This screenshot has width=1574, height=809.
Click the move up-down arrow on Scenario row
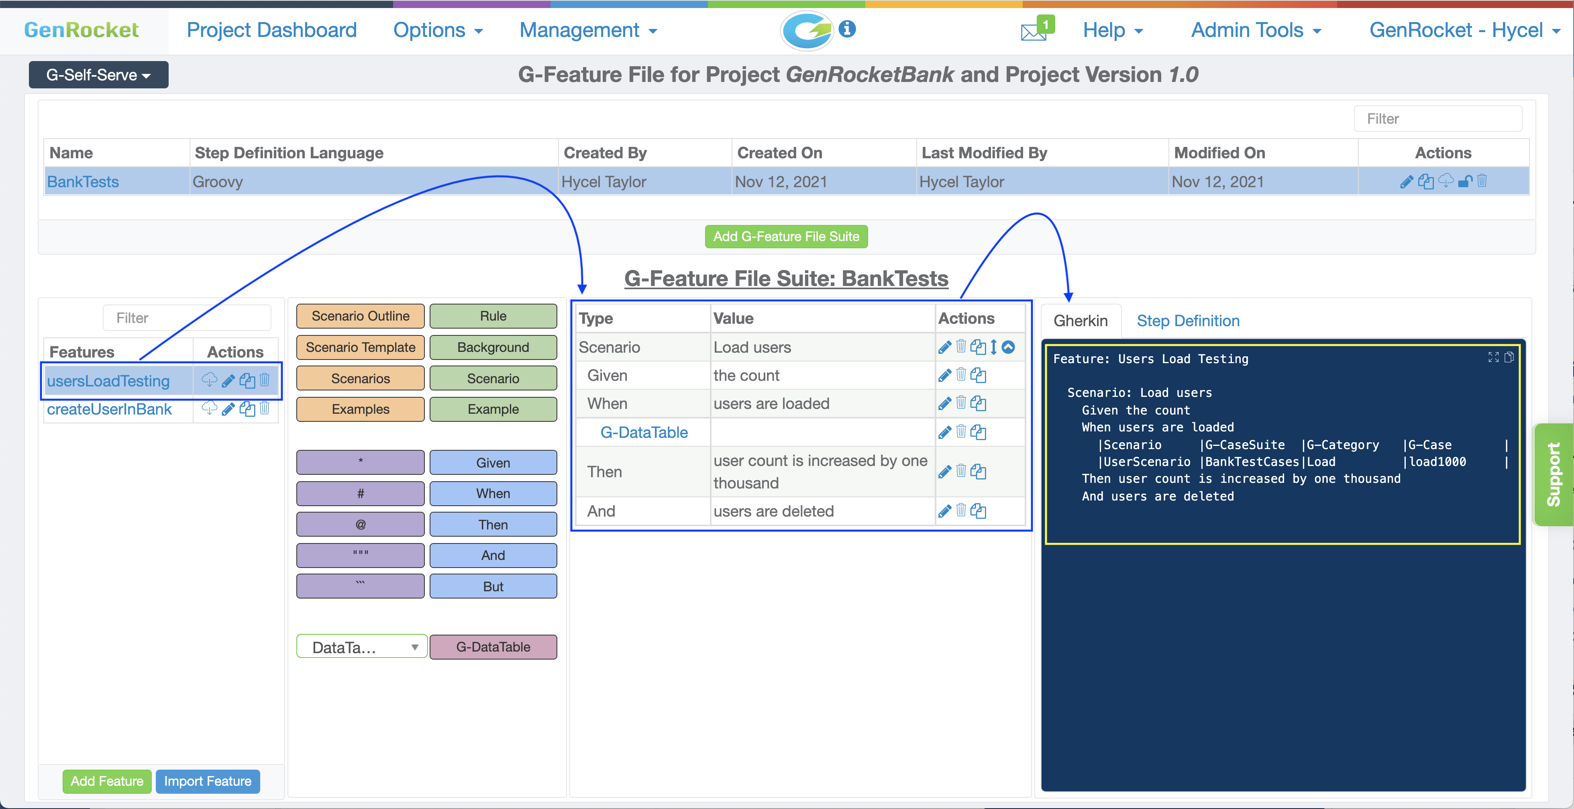coord(993,347)
